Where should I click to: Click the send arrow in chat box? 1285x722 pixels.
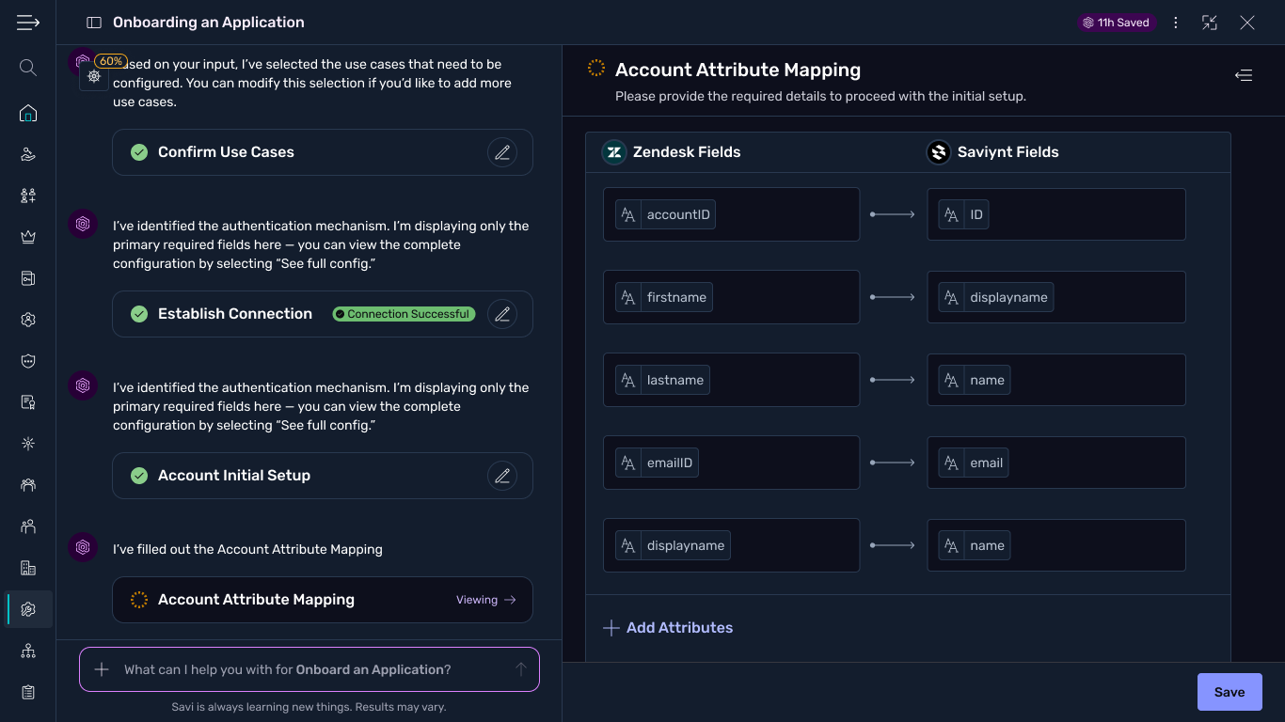(520, 669)
